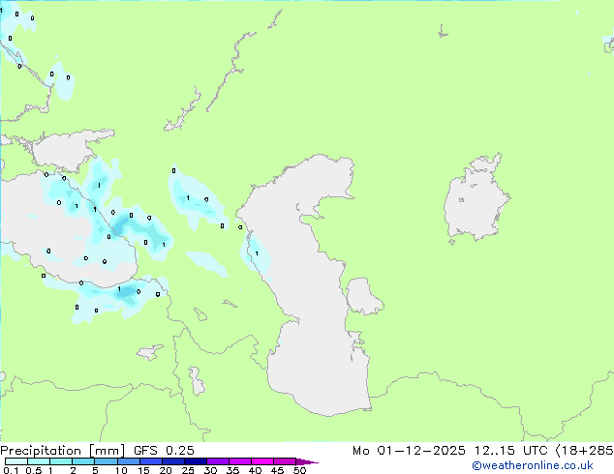Click the legend value label '25'
The image size is (614, 474).
[188, 470]
